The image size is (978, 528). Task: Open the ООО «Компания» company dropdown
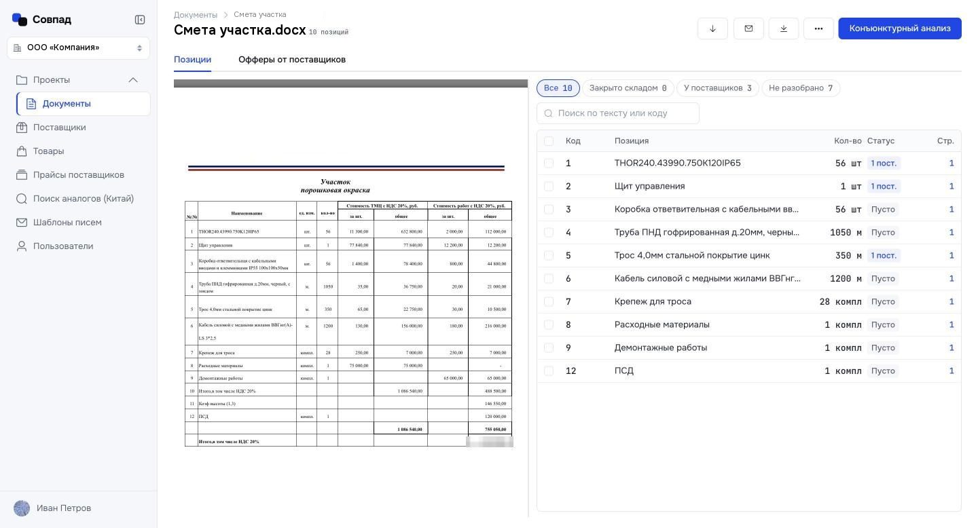pyautogui.click(x=79, y=48)
